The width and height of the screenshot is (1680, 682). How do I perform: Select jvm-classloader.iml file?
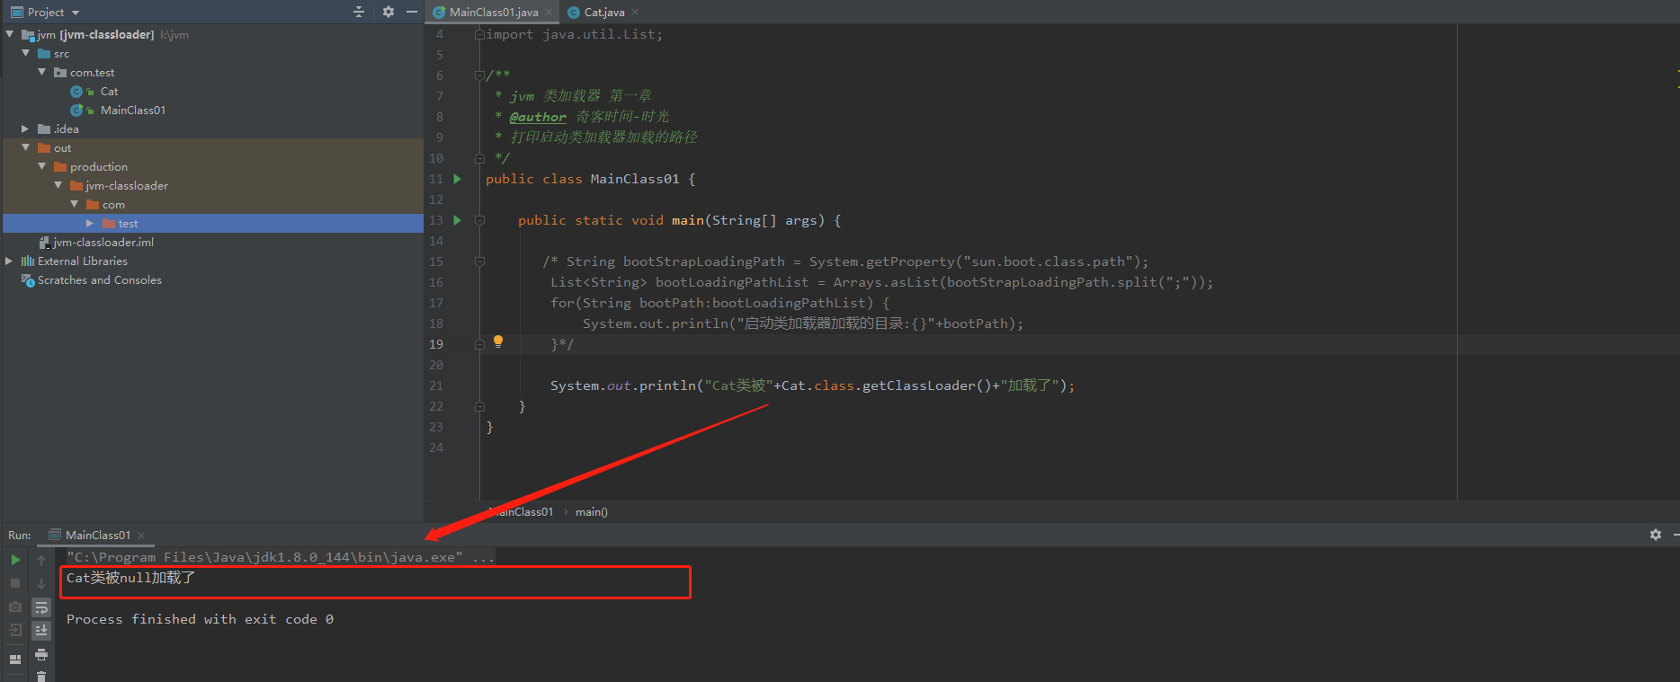[x=103, y=242]
